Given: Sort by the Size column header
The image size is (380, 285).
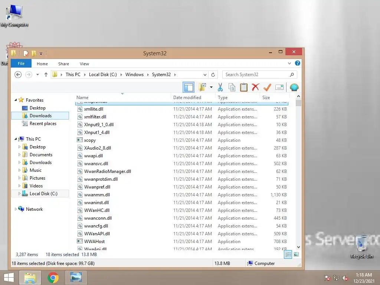Looking at the screenshot, I should pos(274,98).
